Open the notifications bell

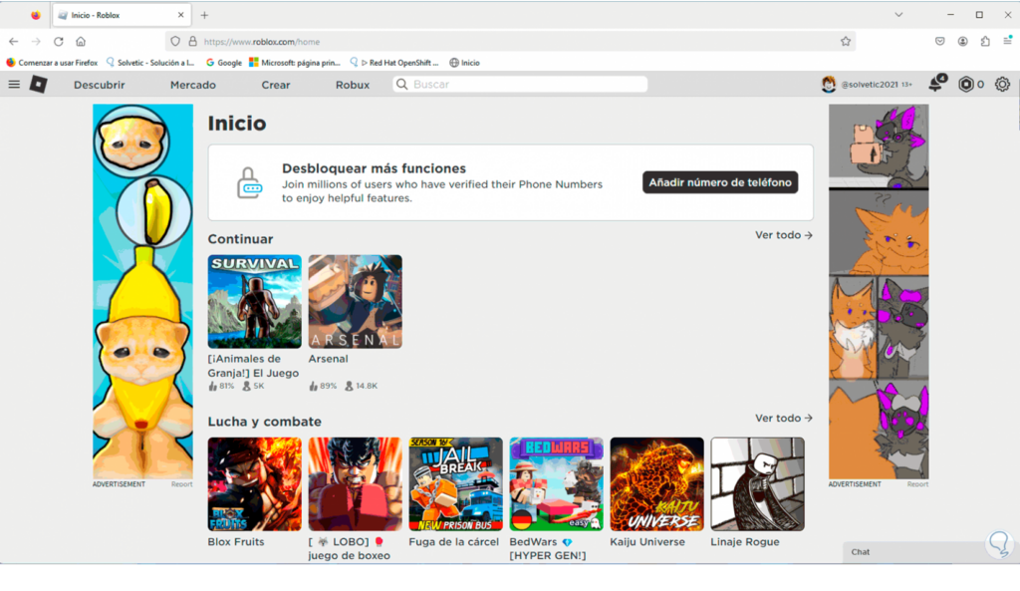tap(934, 85)
